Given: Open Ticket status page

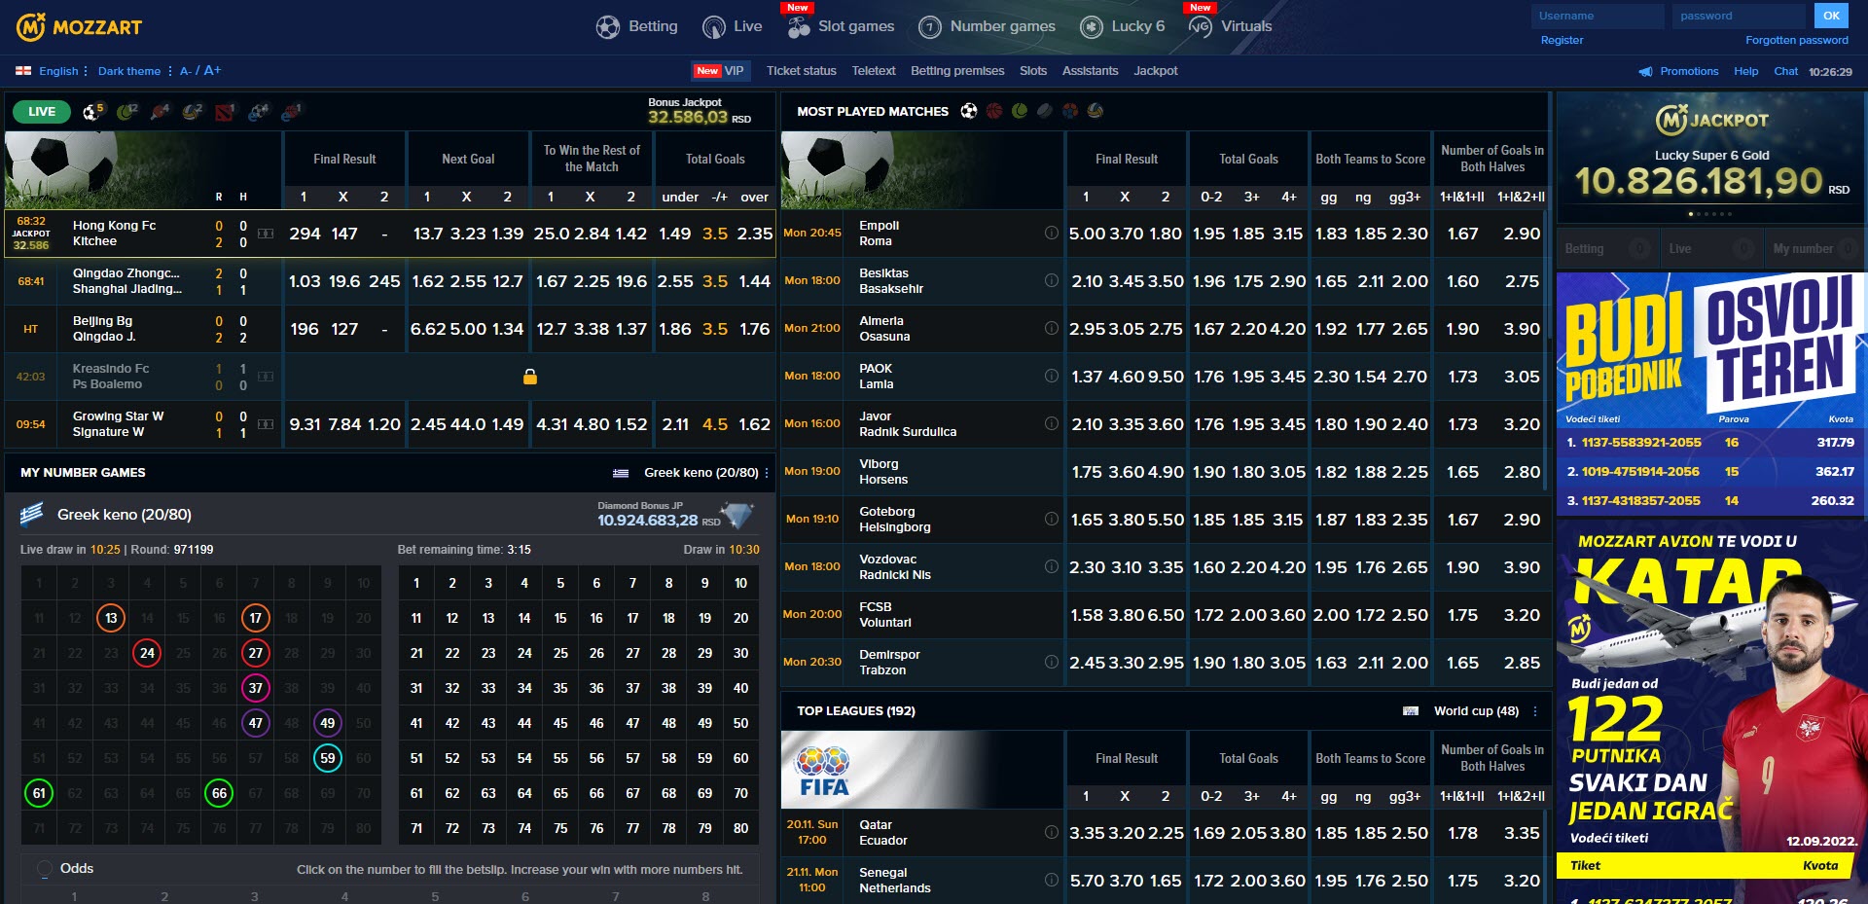Looking at the screenshot, I should [x=802, y=71].
